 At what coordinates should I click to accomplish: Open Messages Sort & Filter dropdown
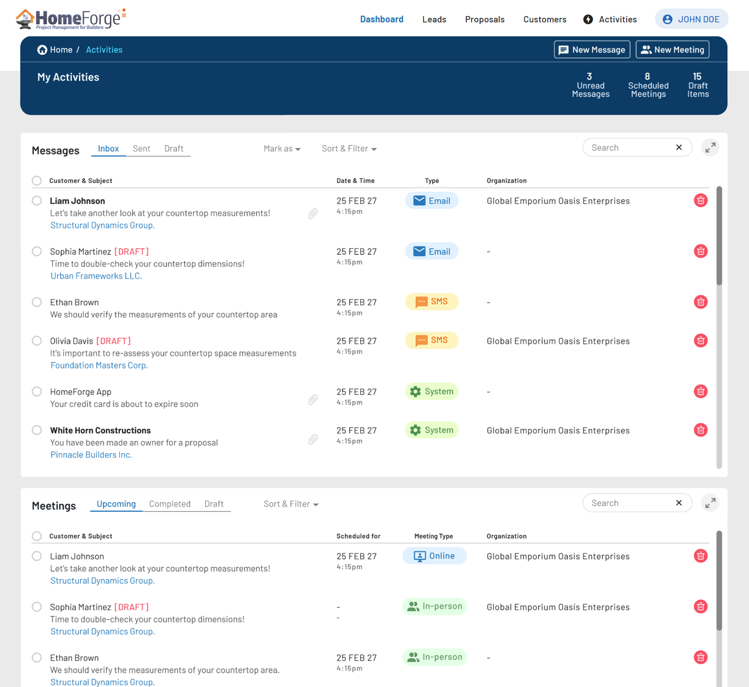pyautogui.click(x=349, y=149)
